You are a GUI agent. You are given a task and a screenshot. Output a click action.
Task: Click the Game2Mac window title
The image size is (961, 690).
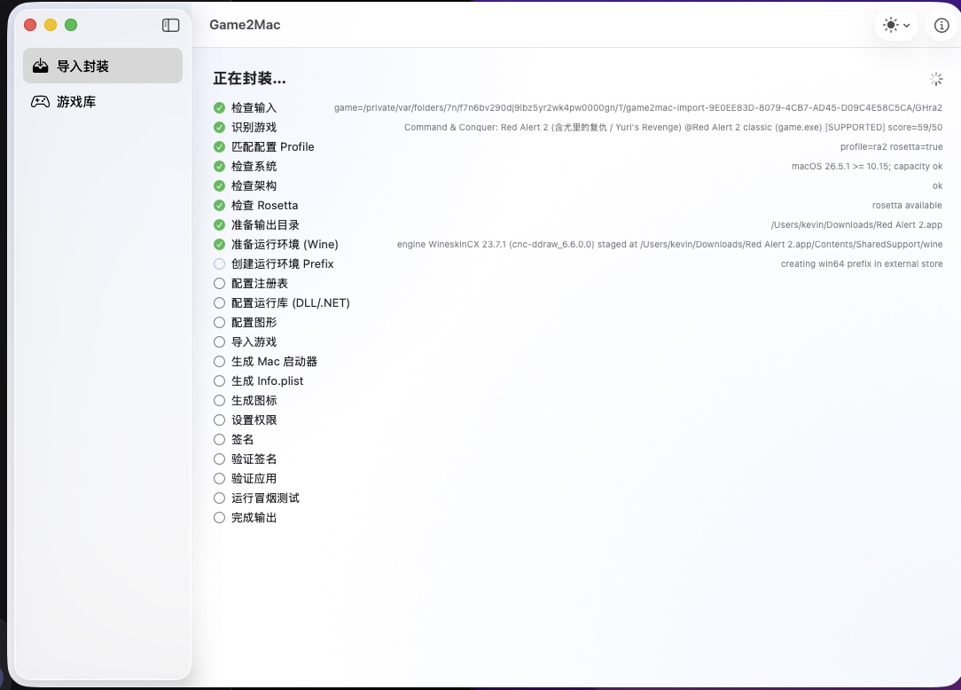click(246, 25)
